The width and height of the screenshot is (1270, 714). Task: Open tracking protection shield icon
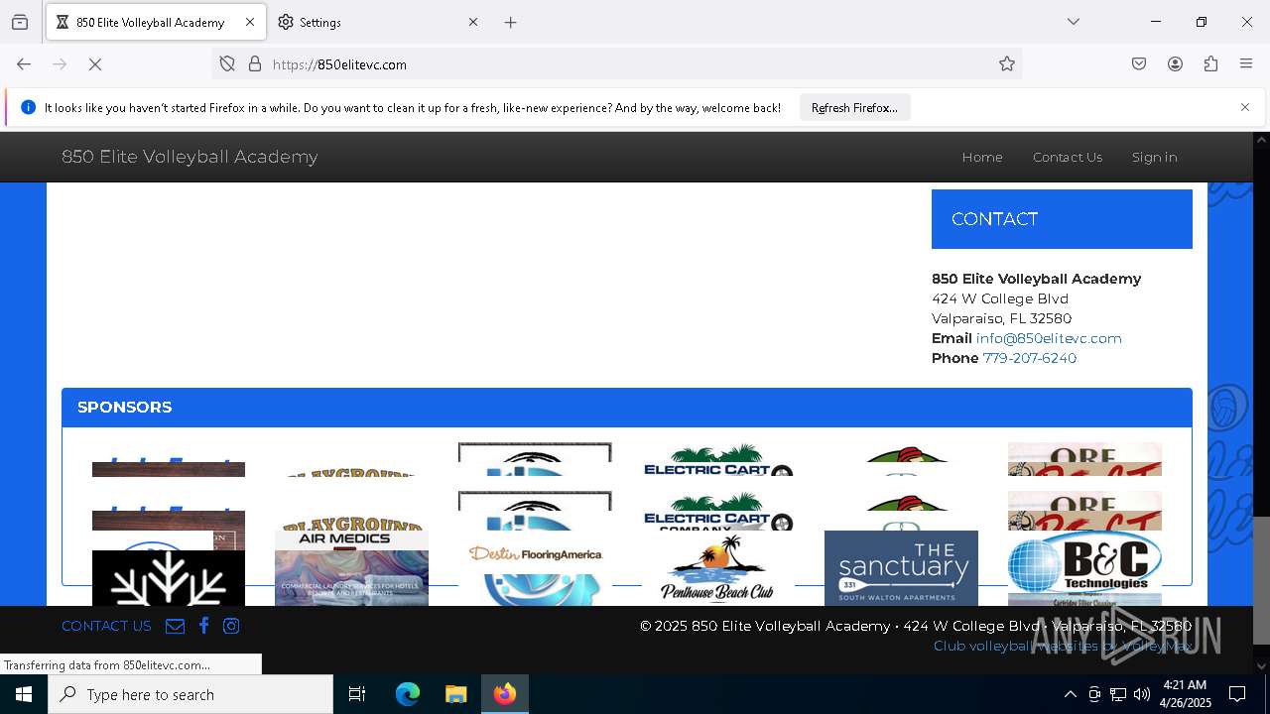tap(227, 64)
